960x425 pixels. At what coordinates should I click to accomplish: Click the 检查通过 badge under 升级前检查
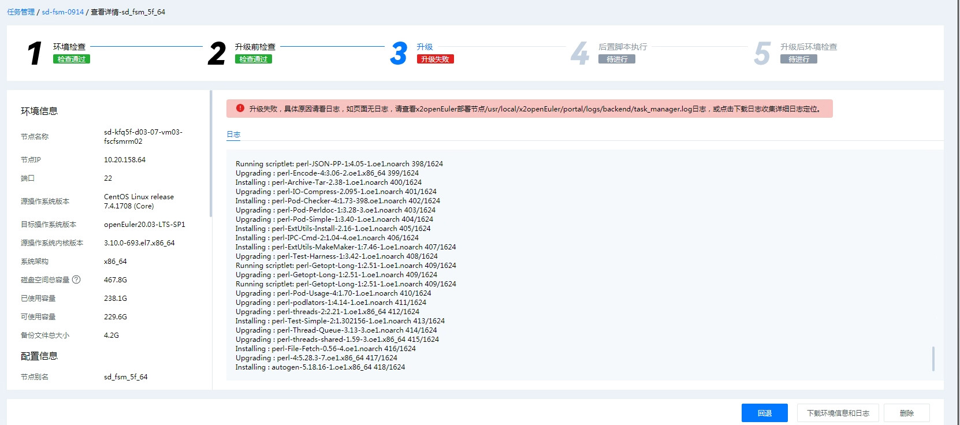tap(254, 59)
